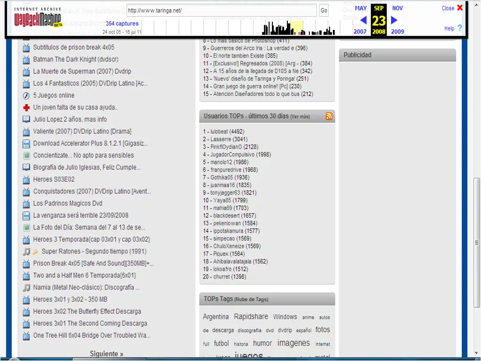Click the Help link in Wayback toolbar

point(449,29)
